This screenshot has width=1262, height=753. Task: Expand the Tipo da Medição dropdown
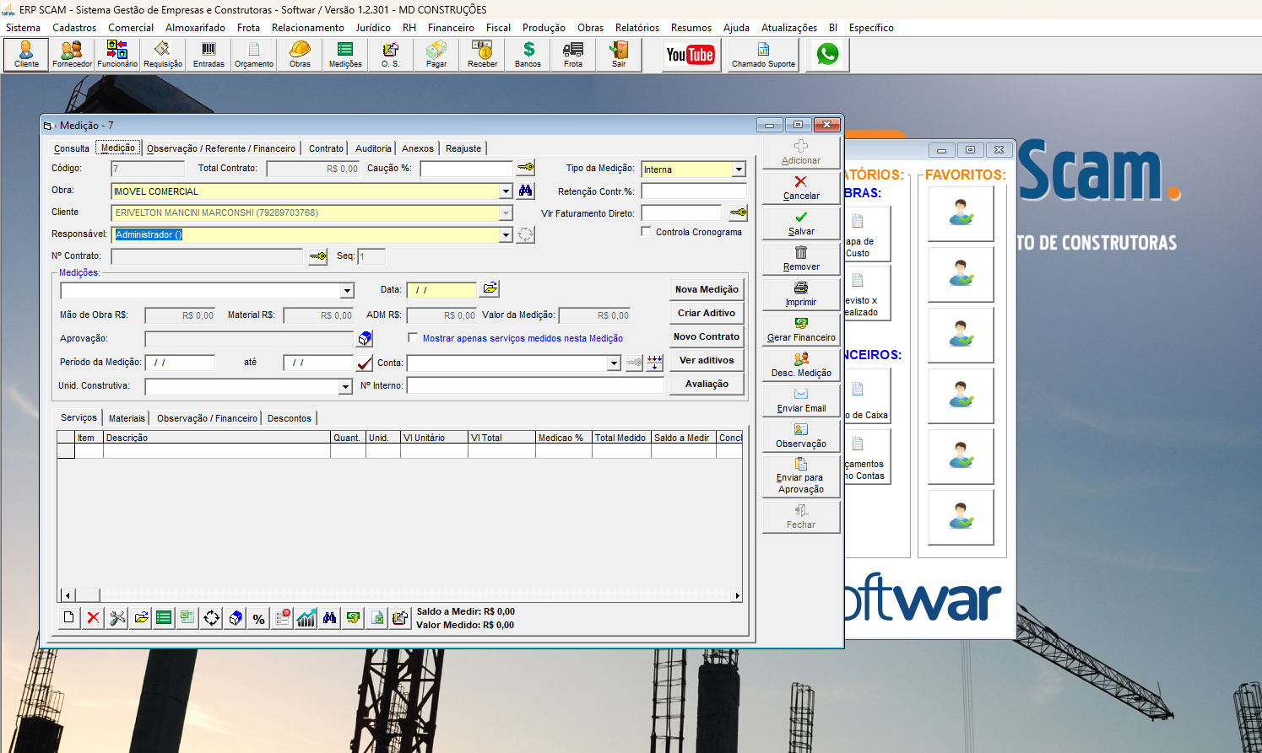[739, 169]
